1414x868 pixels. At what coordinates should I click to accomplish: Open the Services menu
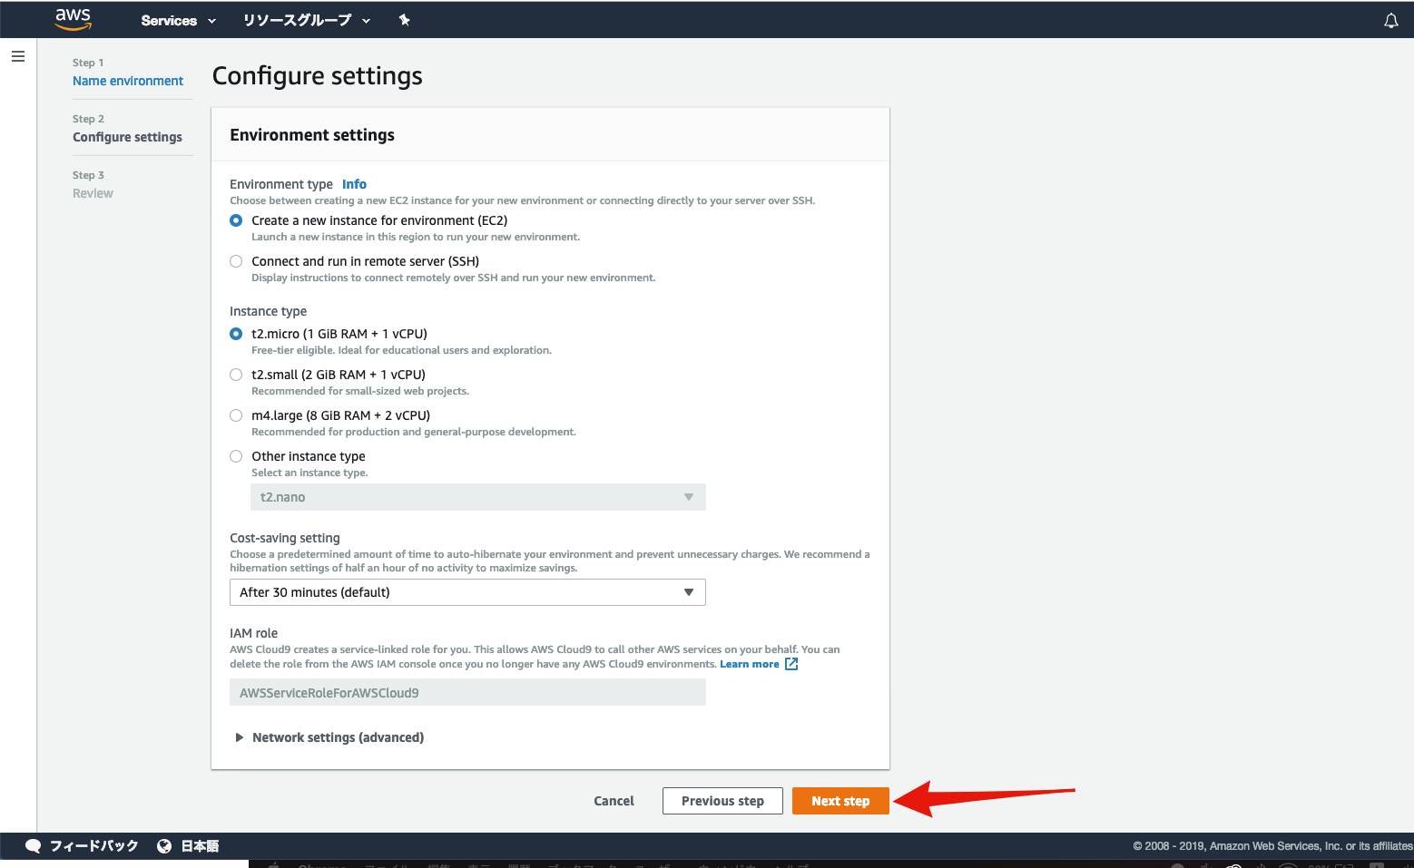(x=179, y=20)
